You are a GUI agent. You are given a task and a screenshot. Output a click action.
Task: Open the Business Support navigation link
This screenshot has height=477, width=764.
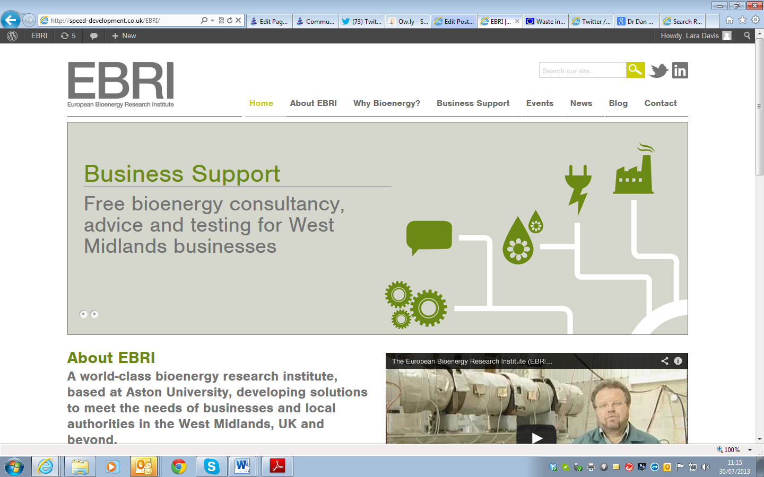[x=473, y=103]
